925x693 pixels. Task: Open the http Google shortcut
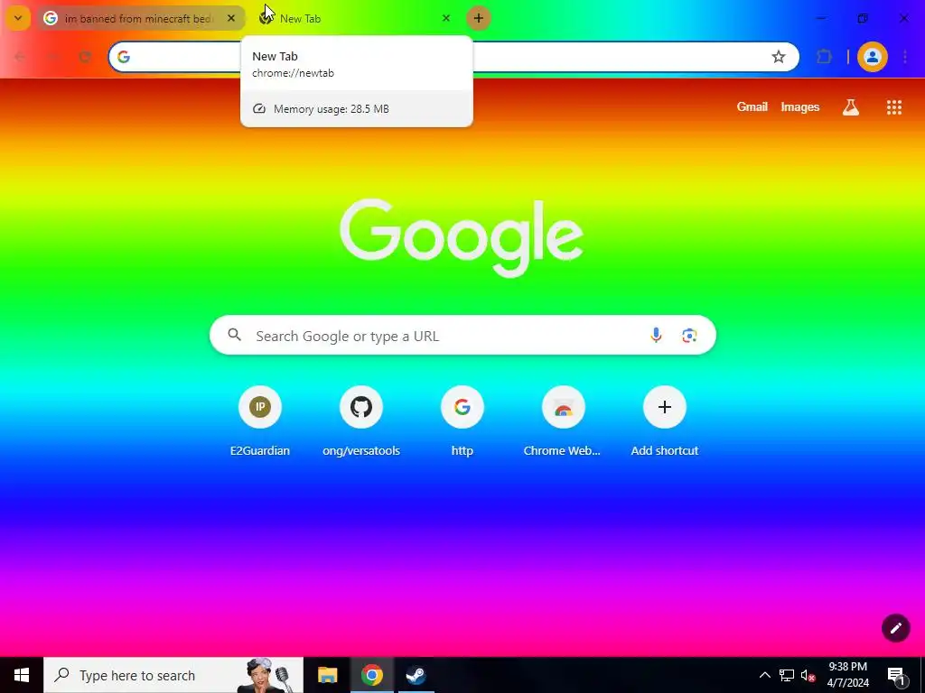462,420
